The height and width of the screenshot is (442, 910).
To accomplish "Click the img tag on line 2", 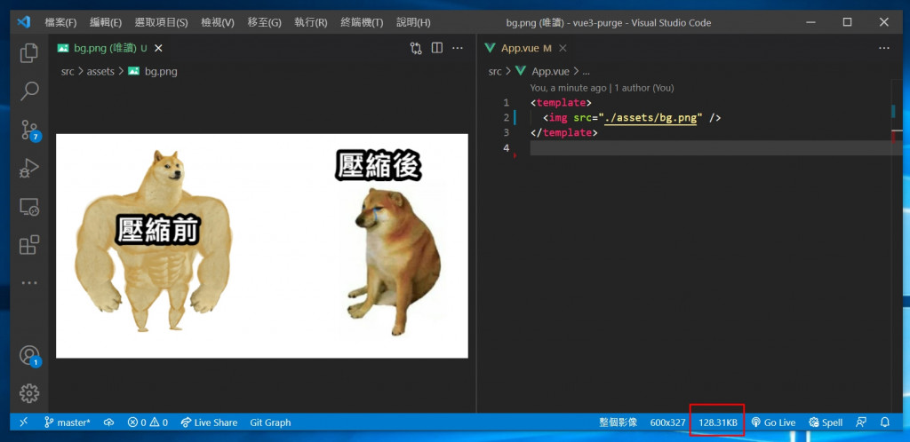I will (x=558, y=118).
